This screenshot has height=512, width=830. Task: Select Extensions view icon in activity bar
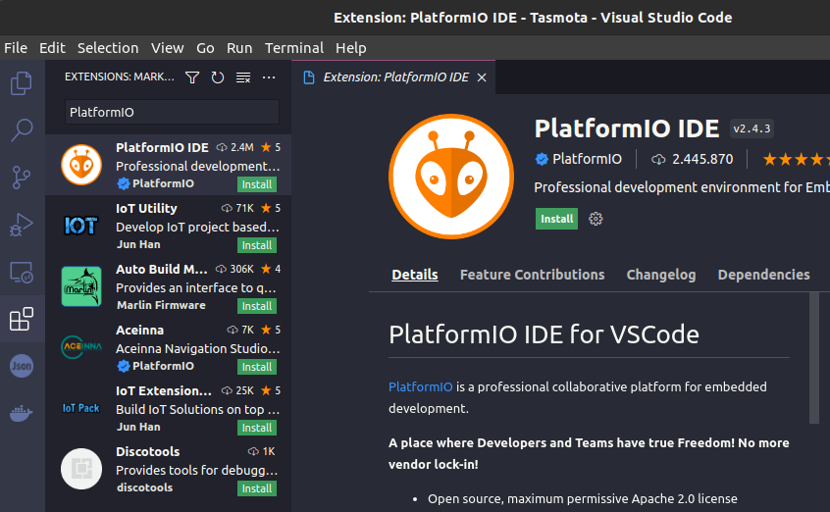click(x=22, y=320)
